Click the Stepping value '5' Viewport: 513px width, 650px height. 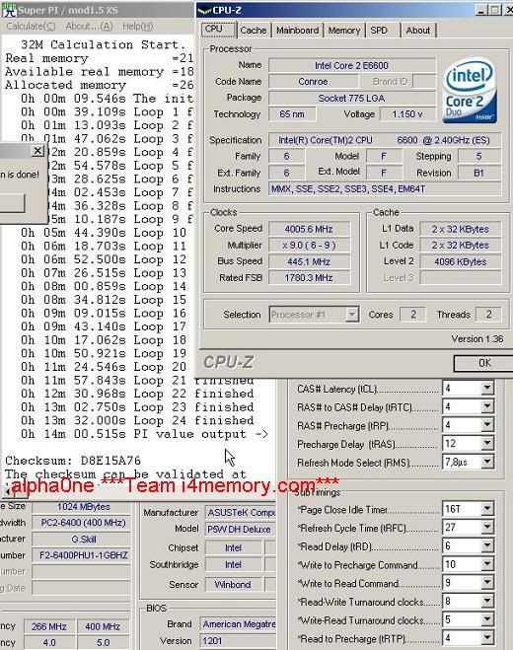click(x=479, y=156)
